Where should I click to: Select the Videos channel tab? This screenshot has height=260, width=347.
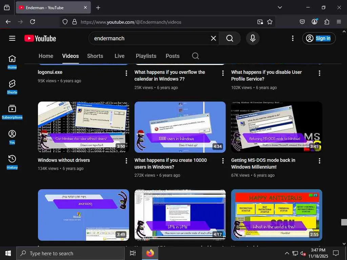pyautogui.click(x=70, y=56)
